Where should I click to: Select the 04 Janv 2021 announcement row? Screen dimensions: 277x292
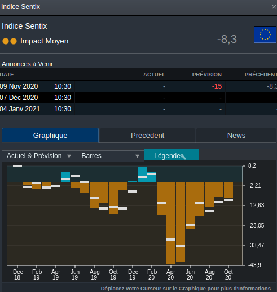click(138, 109)
